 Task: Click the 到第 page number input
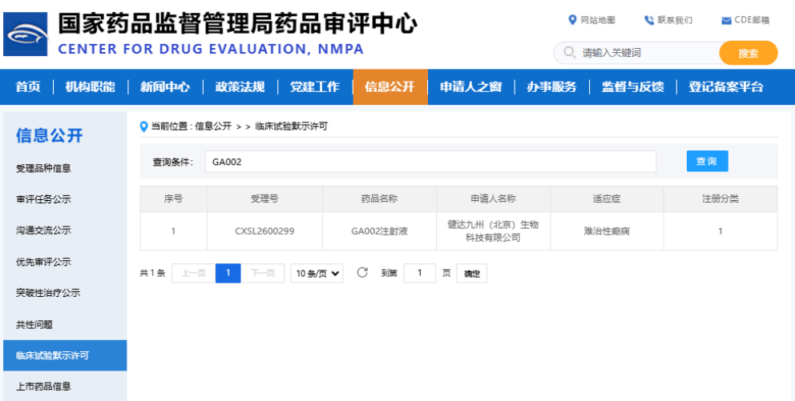(420, 273)
